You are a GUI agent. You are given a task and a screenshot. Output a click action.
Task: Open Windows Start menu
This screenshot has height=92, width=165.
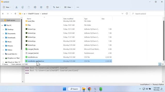pos(64,89)
